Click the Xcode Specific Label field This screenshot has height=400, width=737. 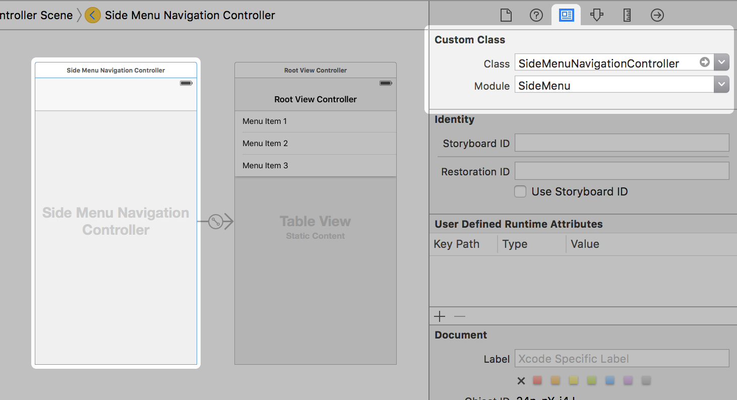pyautogui.click(x=622, y=359)
